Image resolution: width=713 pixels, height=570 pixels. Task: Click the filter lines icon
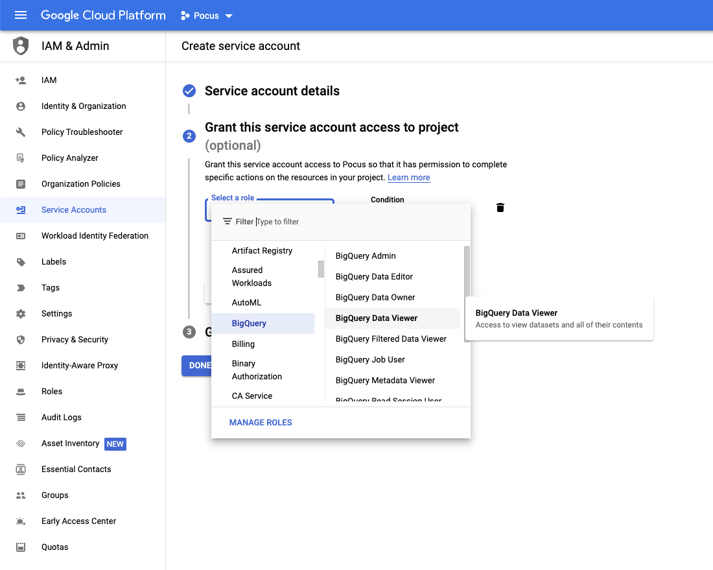coord(228,222)
